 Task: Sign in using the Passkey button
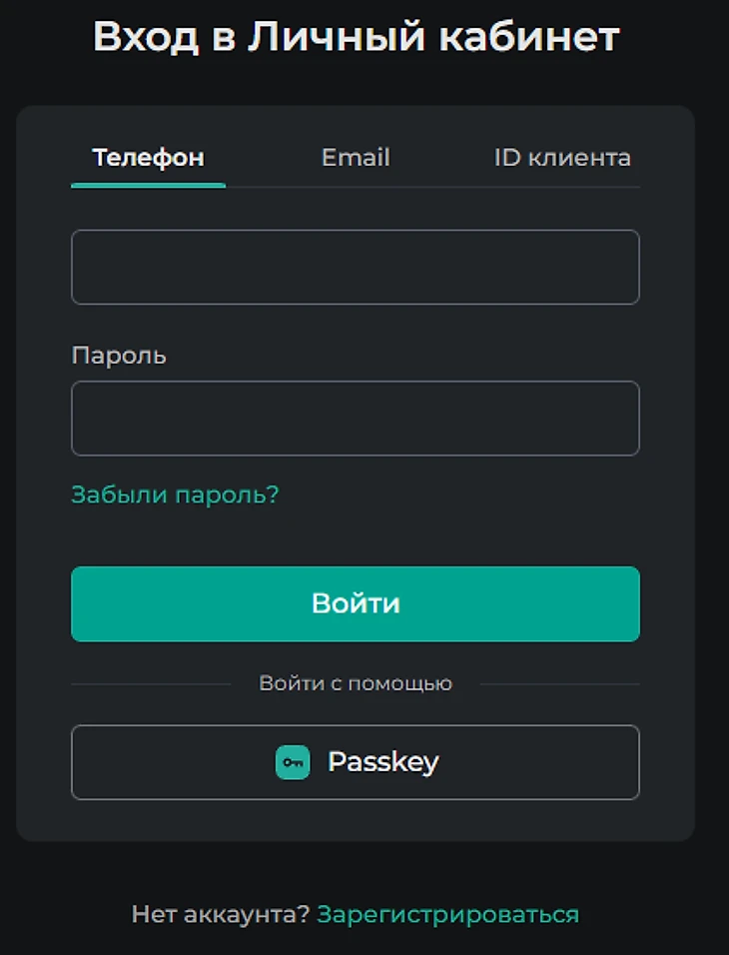tap(355, 762)
